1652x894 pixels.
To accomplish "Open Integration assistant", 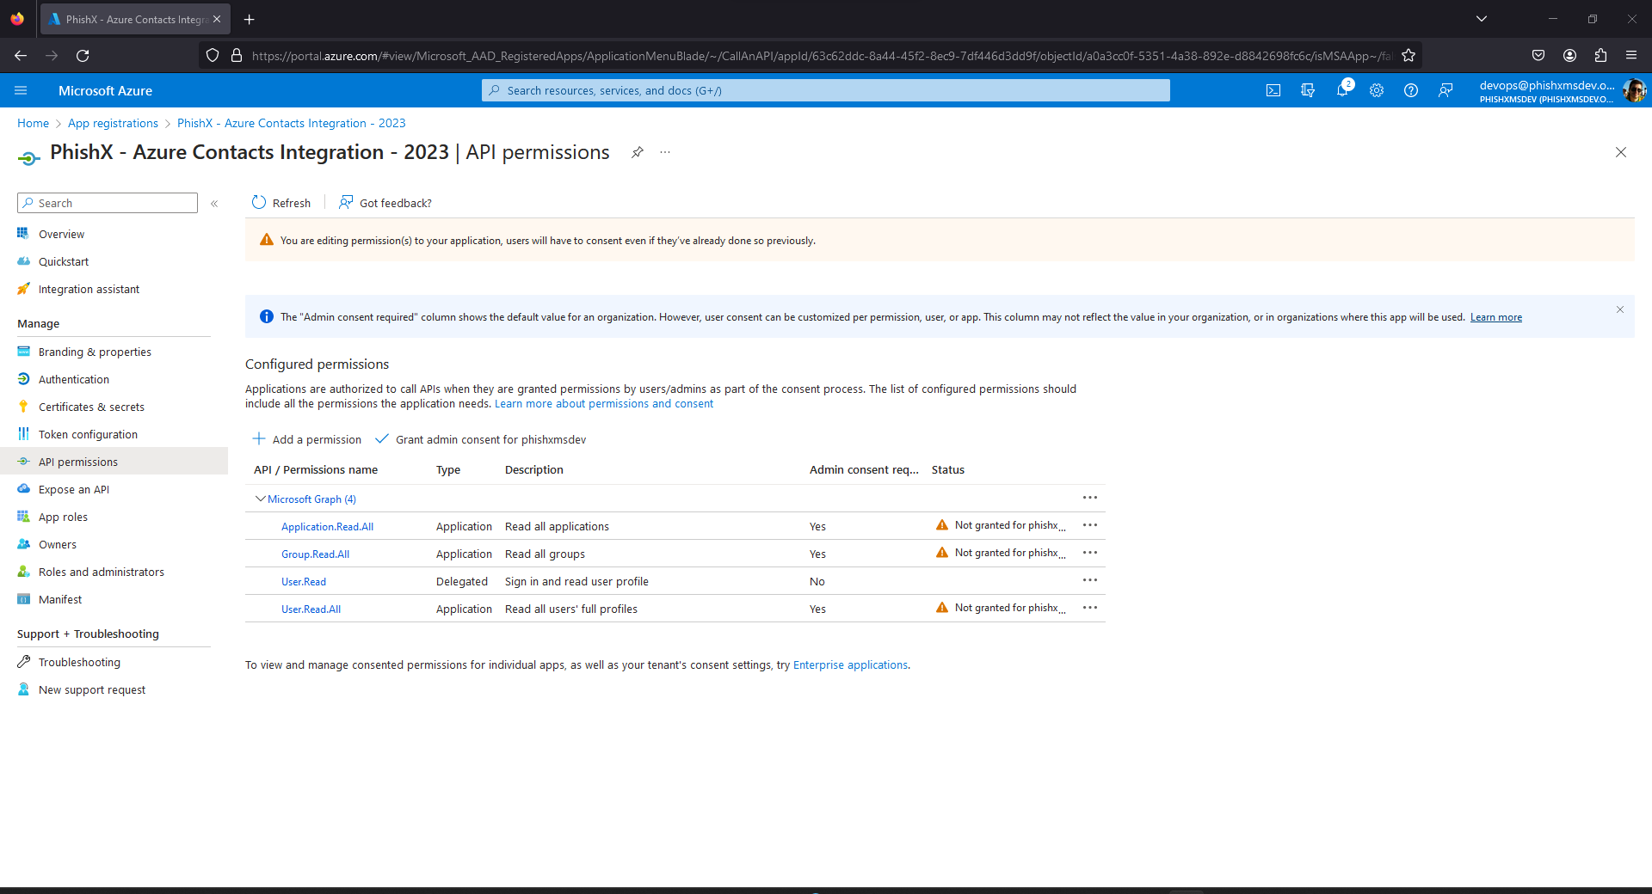I will pyautogui.click(x=89, y=289).
